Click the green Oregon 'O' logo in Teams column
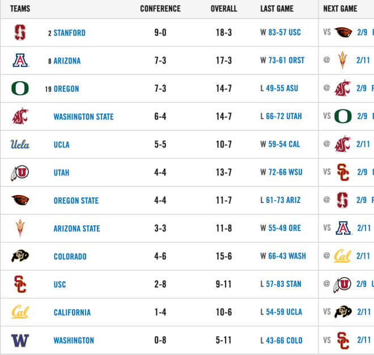374x355 pixels. 20,88
